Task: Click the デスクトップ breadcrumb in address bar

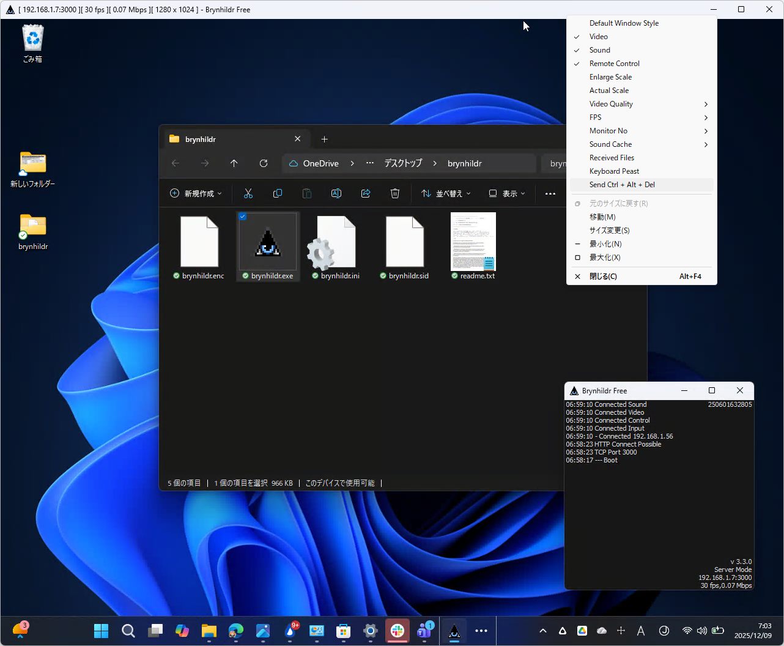Action: (x=403, y=163)
